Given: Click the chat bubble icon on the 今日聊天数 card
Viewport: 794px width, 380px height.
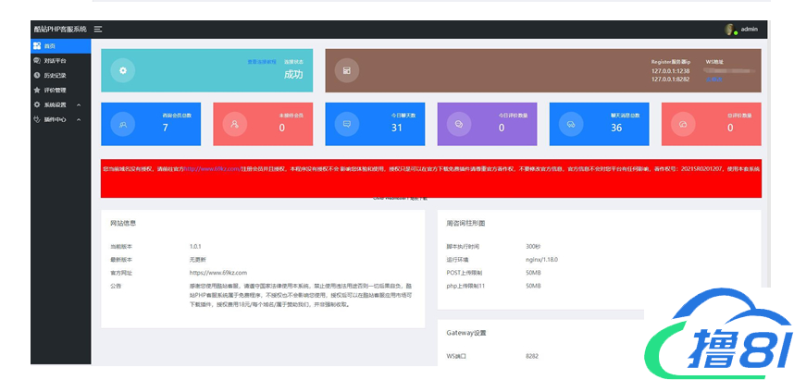Looking at the screenshot, I should [x=347, y=124].
